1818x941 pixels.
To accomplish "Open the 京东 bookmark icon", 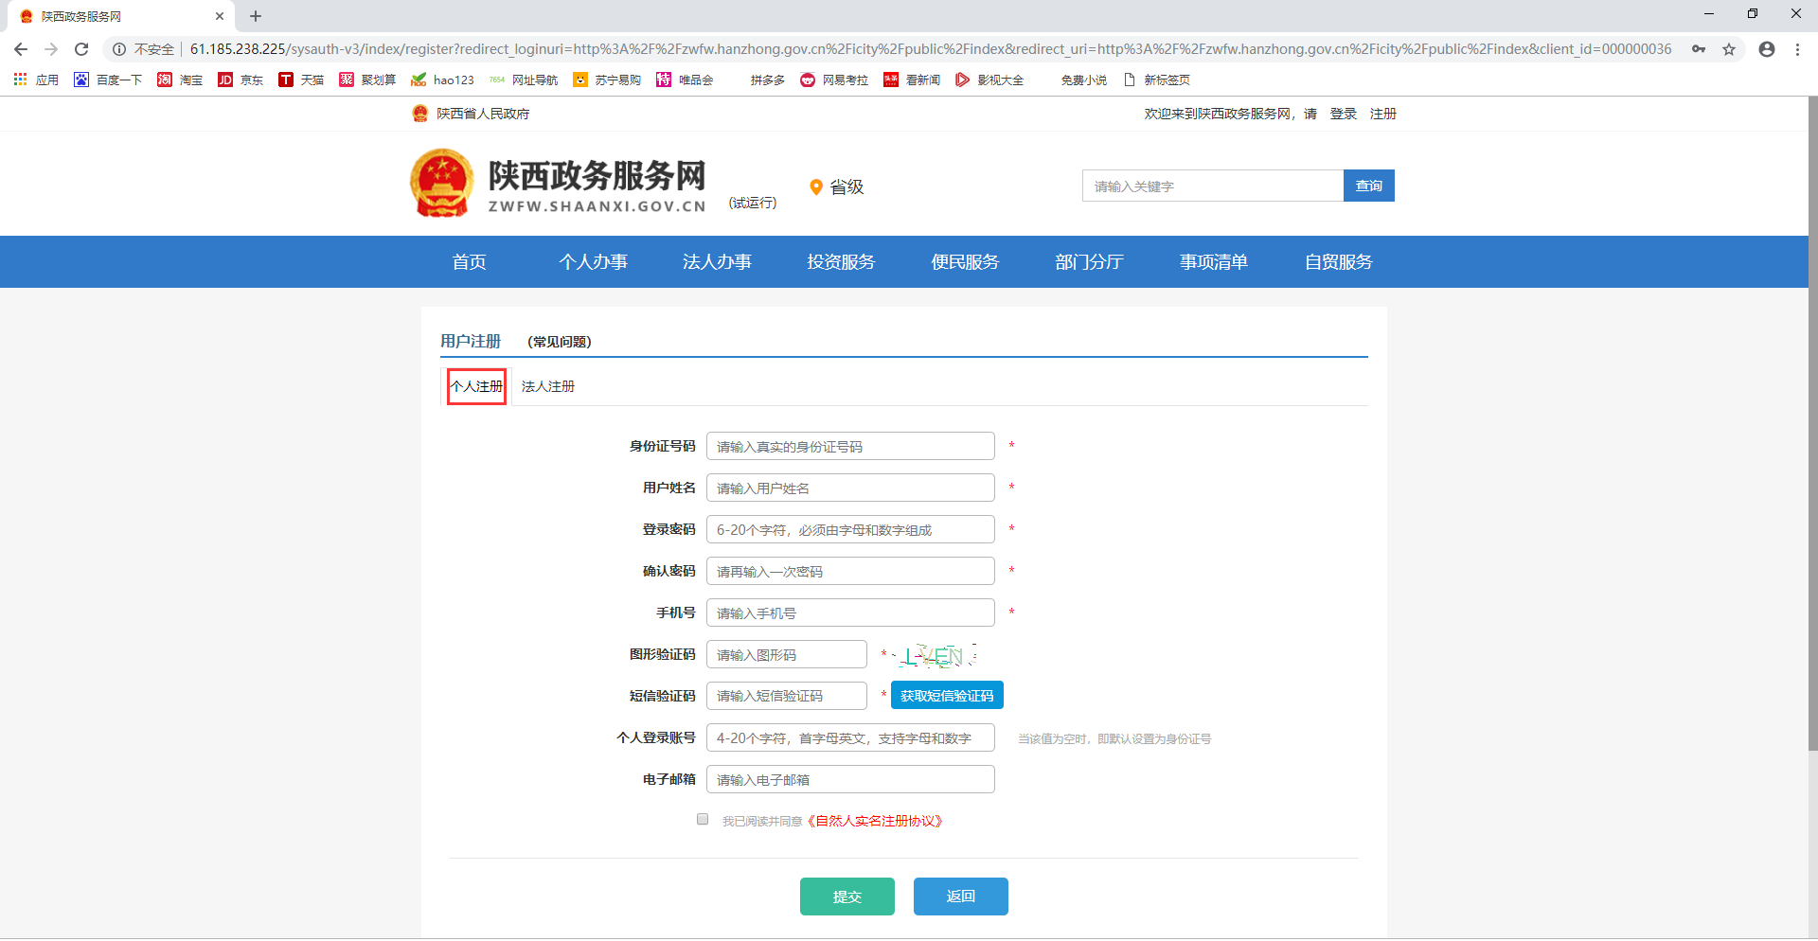I will [x=225, y=80].
